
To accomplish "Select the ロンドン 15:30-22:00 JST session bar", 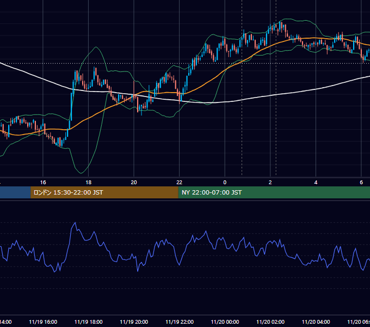I will [104, 192].
